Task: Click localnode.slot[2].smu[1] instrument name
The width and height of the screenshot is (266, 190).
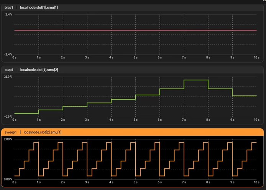Action: coord(43,132)
